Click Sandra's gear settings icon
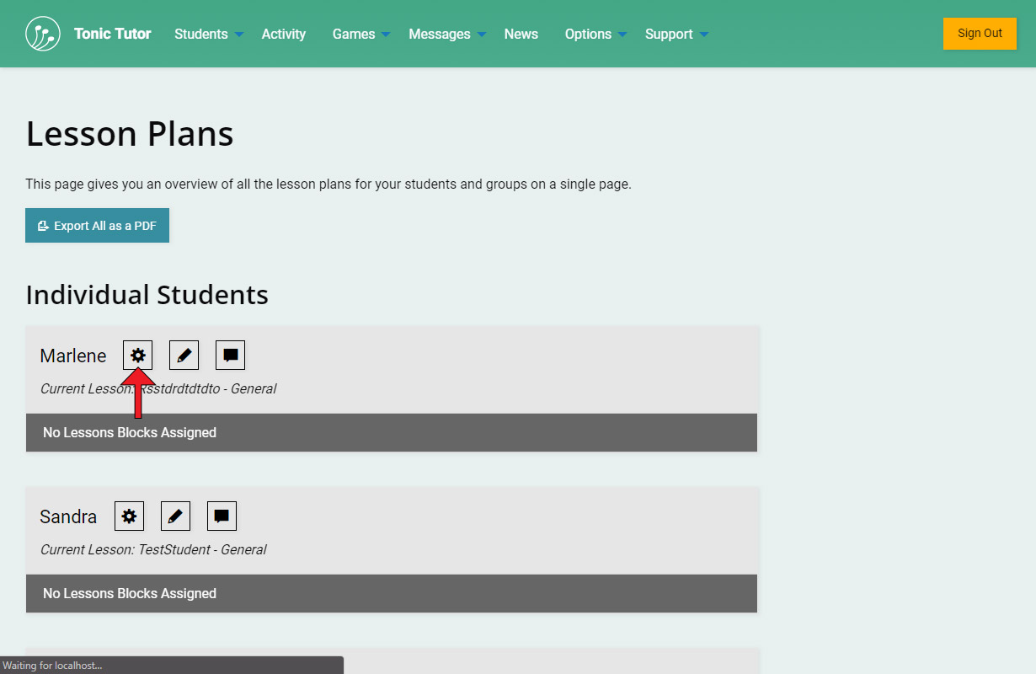The height and width of the screenshot is (674, 1036). click(x=129, y=516)
